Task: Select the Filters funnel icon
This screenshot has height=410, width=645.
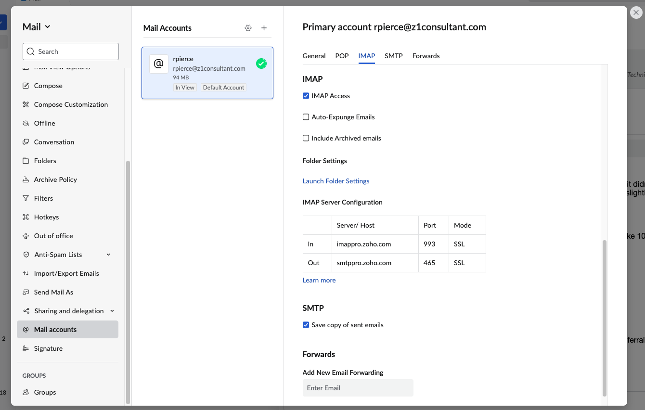Action: [26, 198]
